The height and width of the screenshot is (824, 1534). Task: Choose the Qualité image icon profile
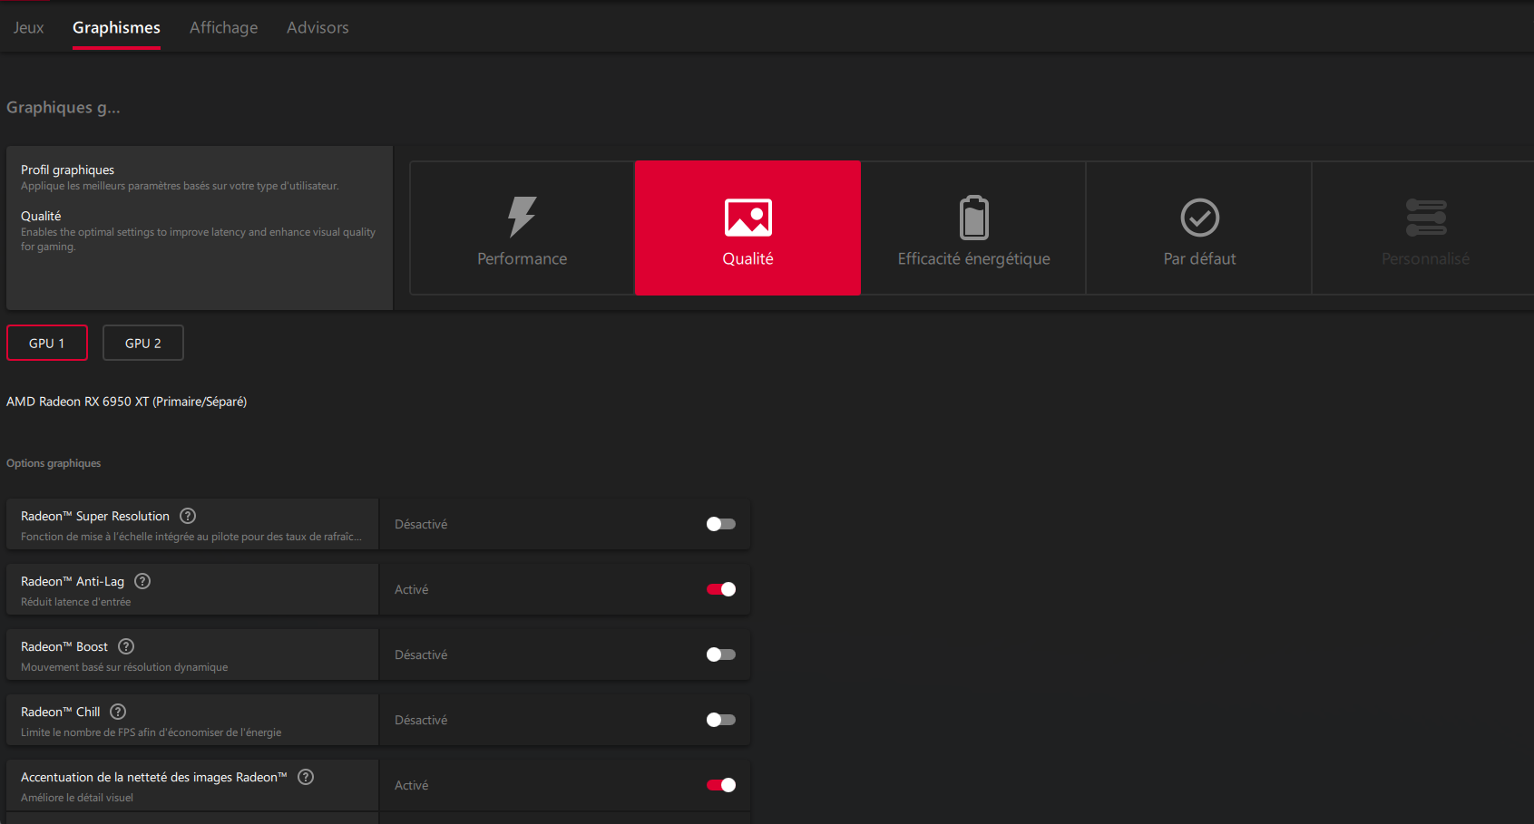click(747, 228)
